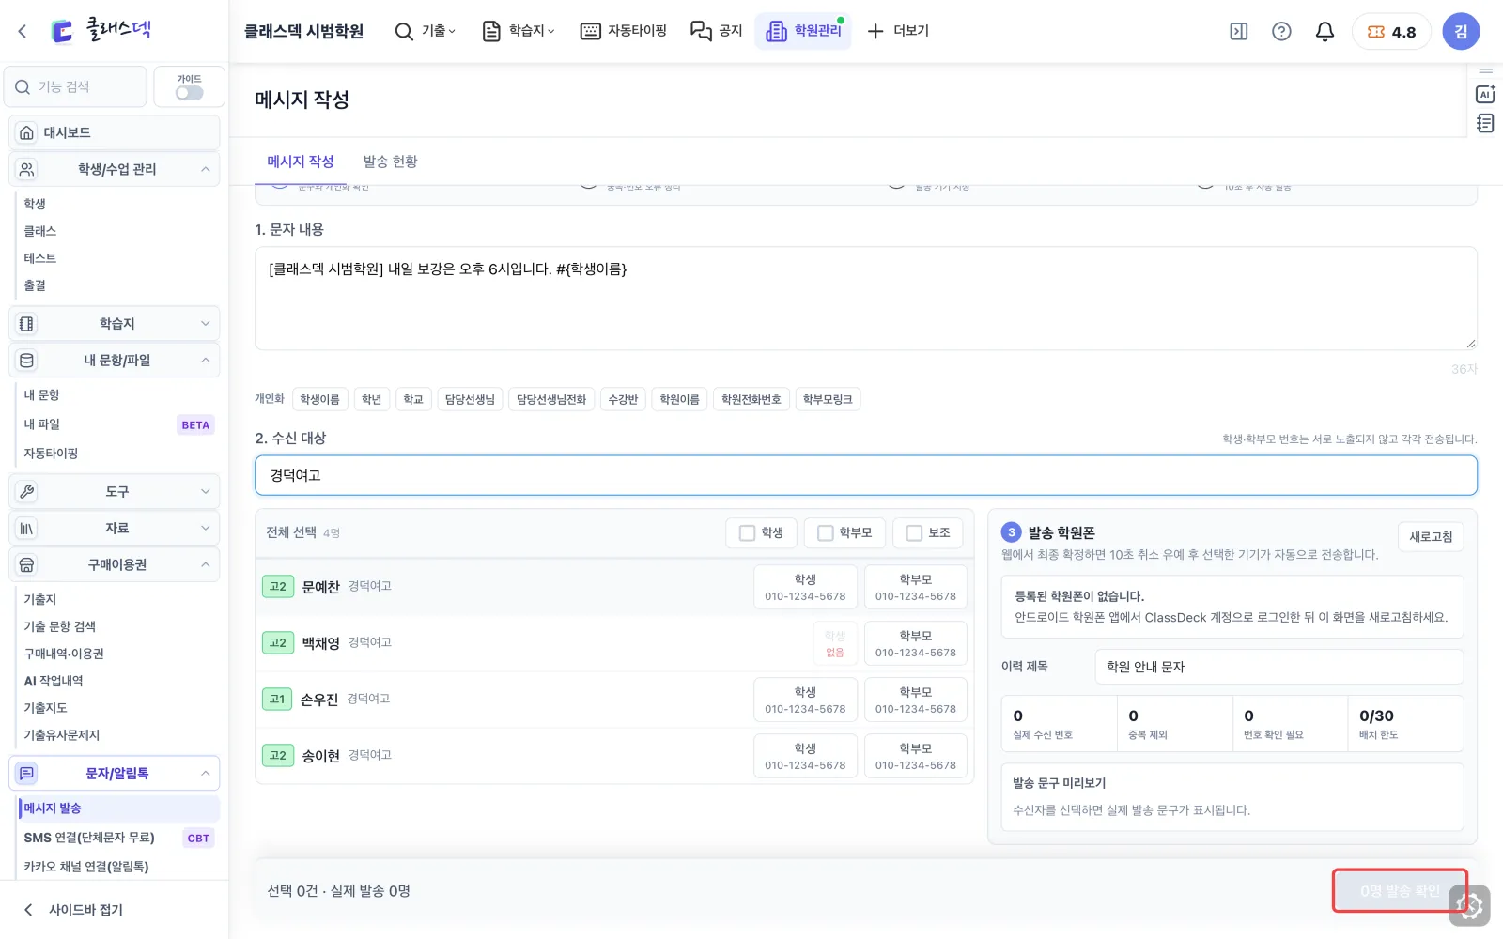The image size is (1503, 939).
Task: Open notifications bell icon
Action: tap(1325, 31)
